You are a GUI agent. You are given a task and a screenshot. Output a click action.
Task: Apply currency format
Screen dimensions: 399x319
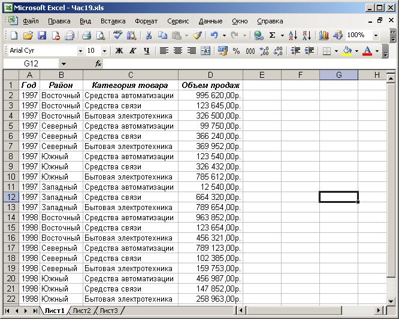(222, 51)
